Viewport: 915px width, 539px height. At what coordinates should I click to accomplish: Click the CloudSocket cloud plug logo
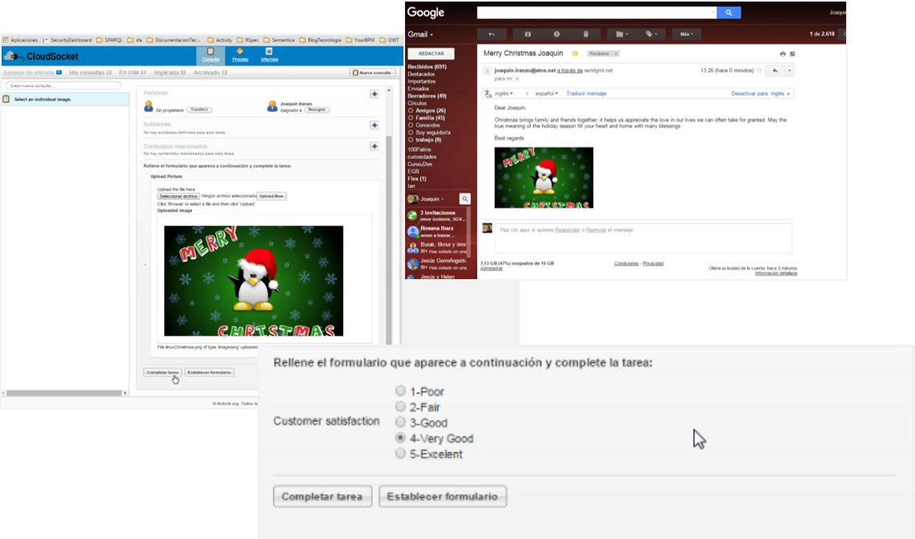tap(14, 57)
